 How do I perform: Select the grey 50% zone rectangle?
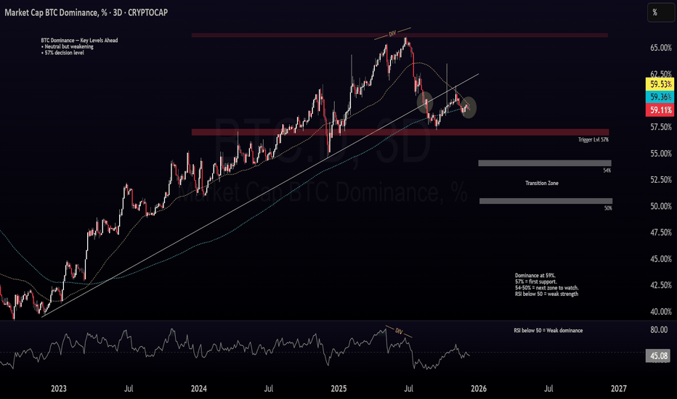point(545,201)
